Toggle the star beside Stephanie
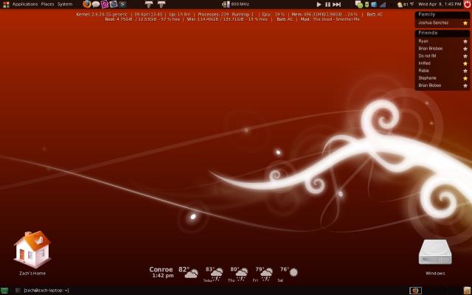 pyautogui.click(x=465, y=78)
